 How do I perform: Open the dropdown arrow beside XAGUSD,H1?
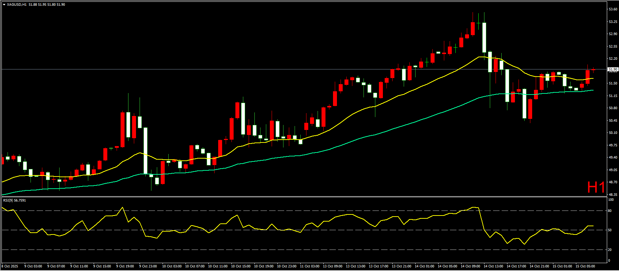pos(4,5)
